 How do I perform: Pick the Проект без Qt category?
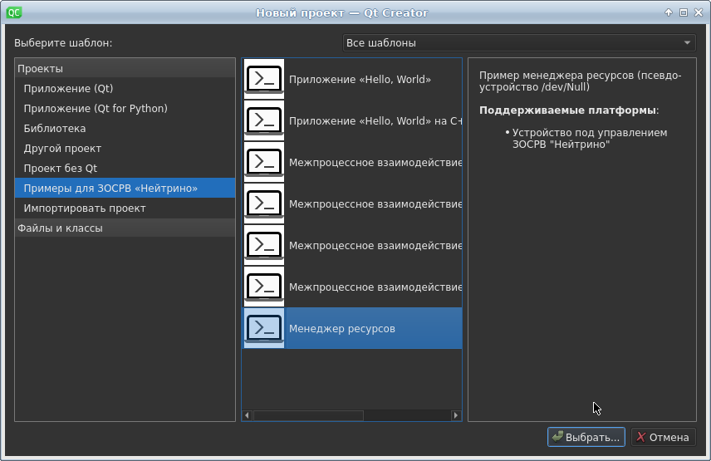pos(61,169)
